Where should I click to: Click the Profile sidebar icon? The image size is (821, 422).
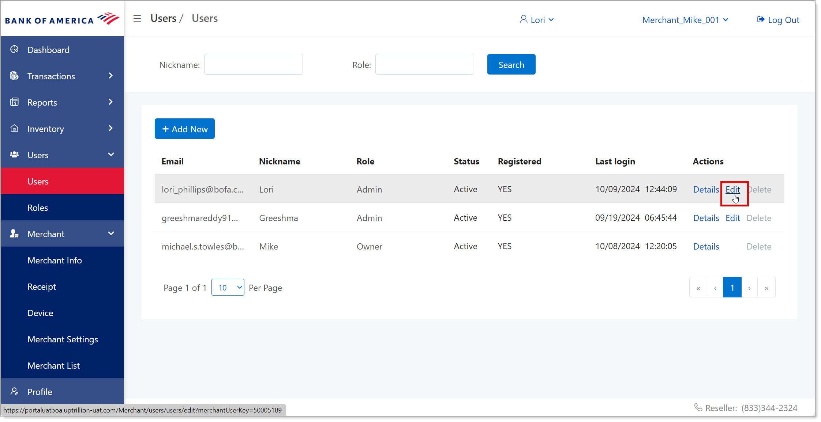tap(14, 391)
